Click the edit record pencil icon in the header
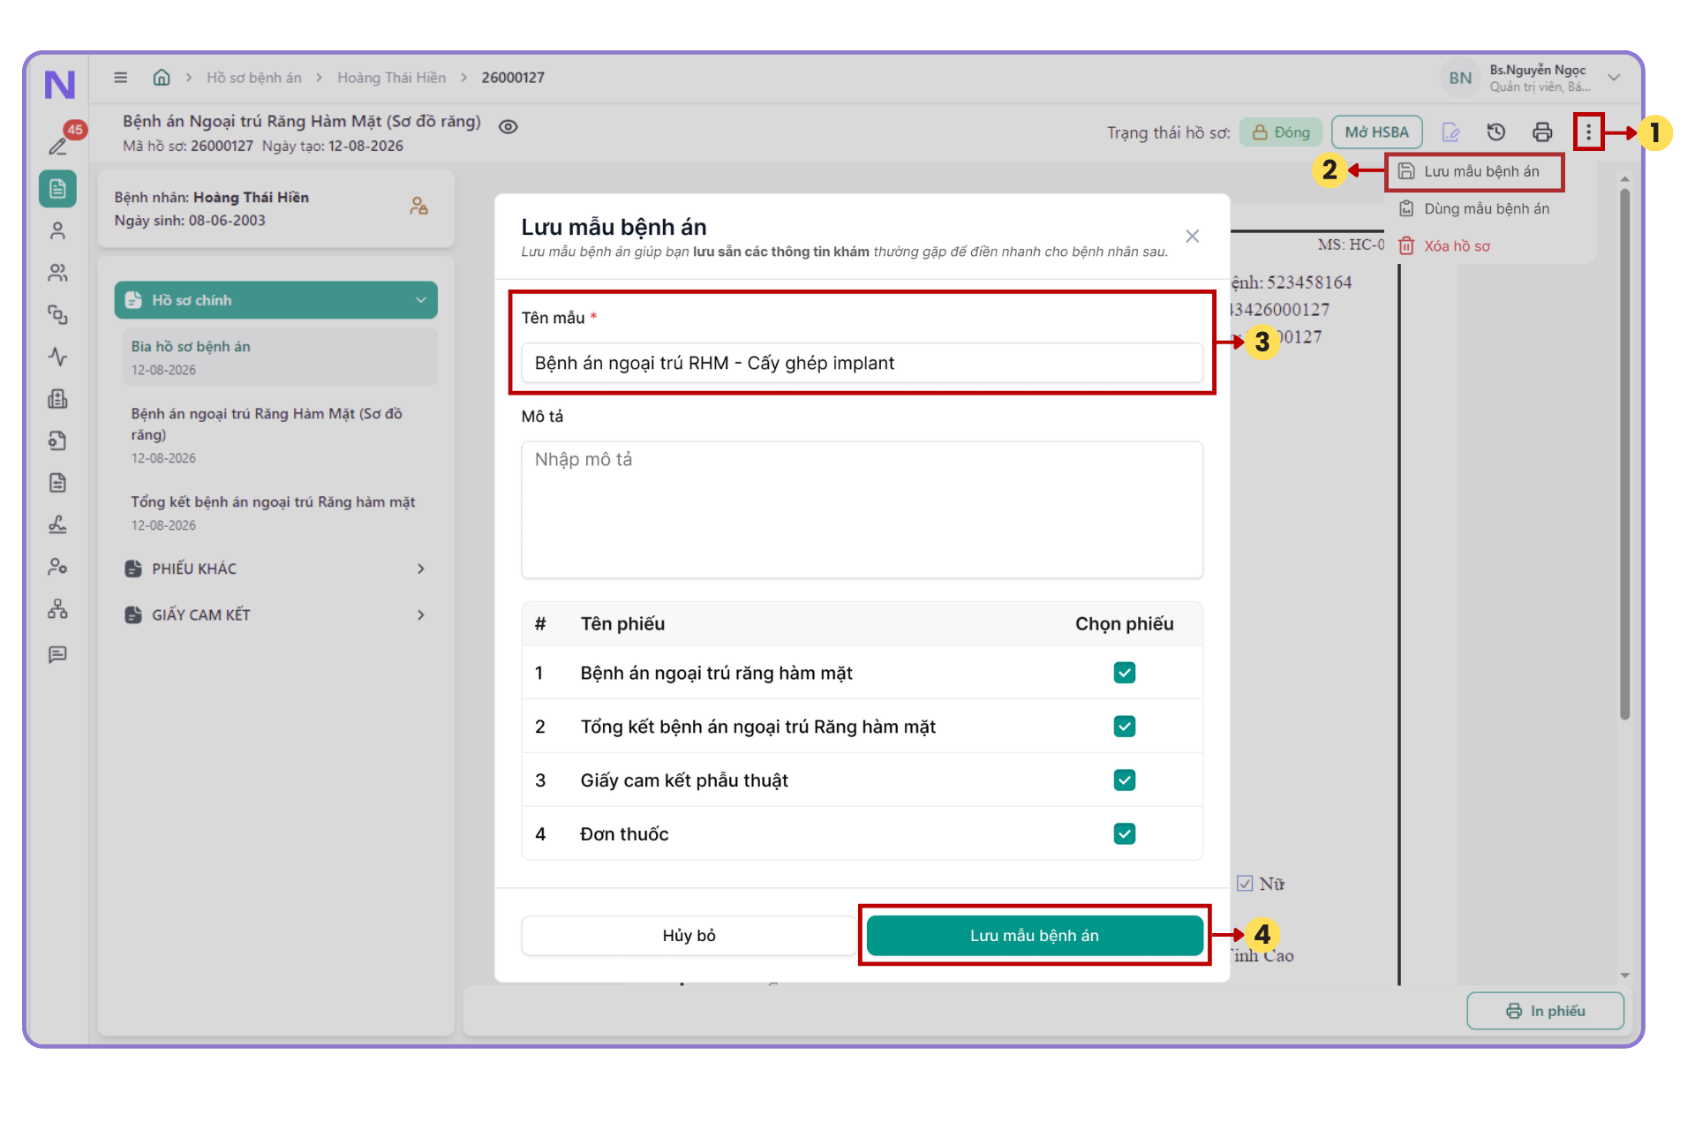This screenshot has width=1695, height=1130. click(1450, 132)
